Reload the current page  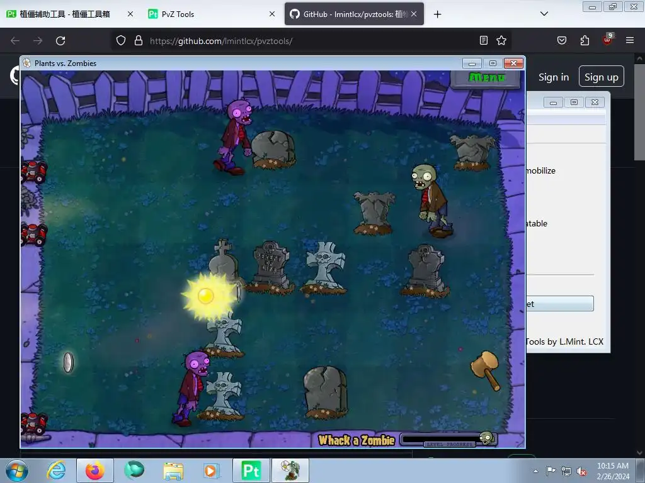(60, 41)
